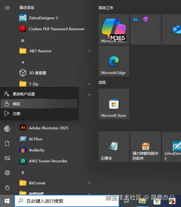Open the Microsoft Store tile
This screenshot has height=207, width=181.
pyautogui.click(x=114, y=104)
